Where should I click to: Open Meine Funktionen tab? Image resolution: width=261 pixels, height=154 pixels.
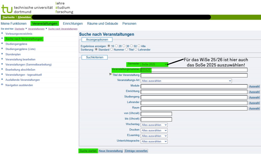pos(14,24)
